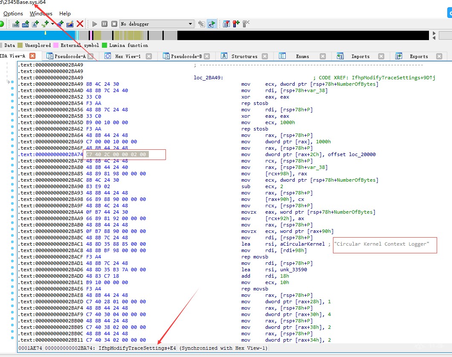Click the 0001AE74 offset in status bar

(x=30, y=348)
